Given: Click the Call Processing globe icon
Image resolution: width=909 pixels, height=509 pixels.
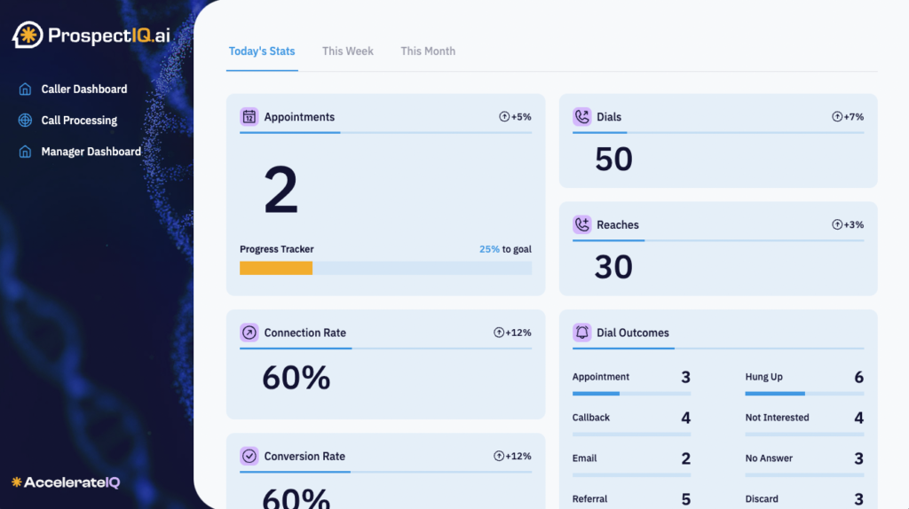Looking at the screenshot, I should coord(25,121).
